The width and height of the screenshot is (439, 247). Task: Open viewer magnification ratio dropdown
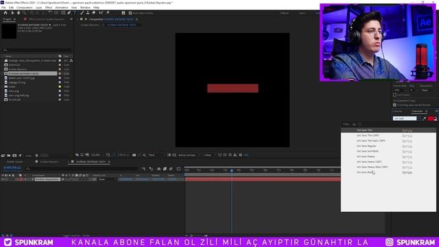click(x=97, y=155)
